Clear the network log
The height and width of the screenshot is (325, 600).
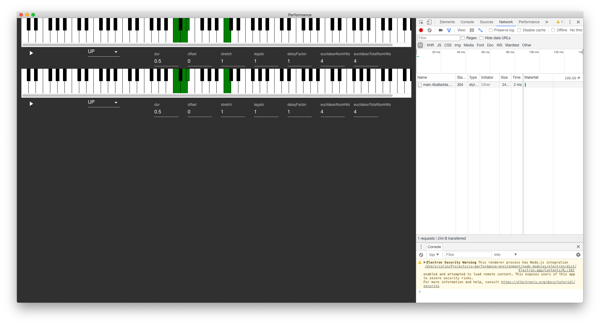(429, 30)
